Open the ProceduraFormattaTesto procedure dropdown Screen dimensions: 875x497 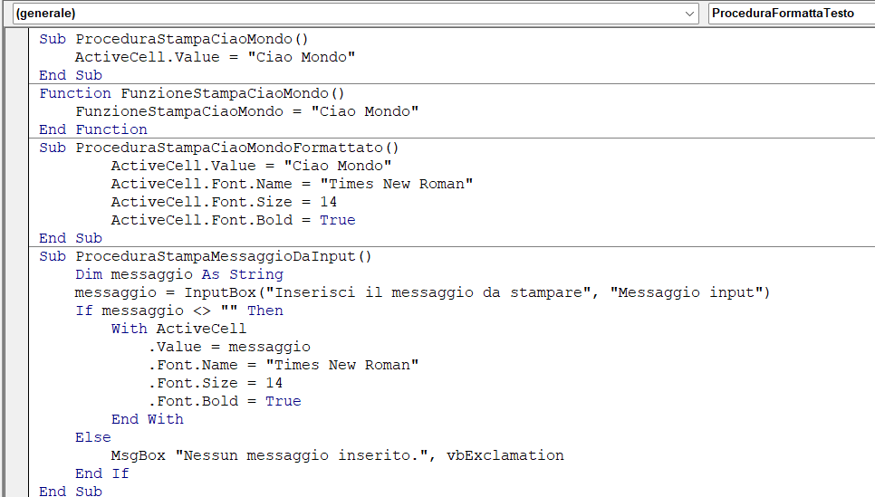click(x=788, y=14)
